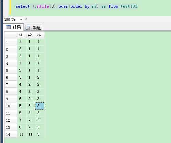Screen dimensions: 171x143
Task: Click n1 cell with value 8 in row 13
Action: tap(22, 127)
